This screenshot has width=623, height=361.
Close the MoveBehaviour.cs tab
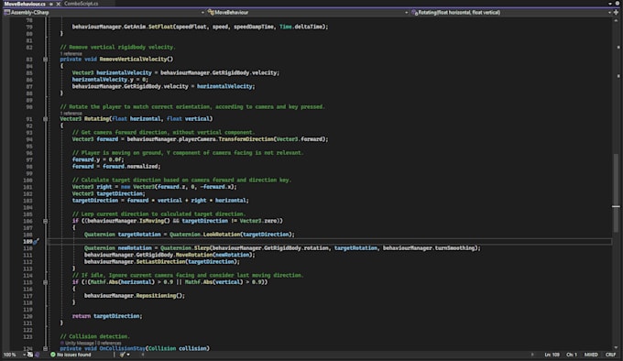(x=59, y=4)
